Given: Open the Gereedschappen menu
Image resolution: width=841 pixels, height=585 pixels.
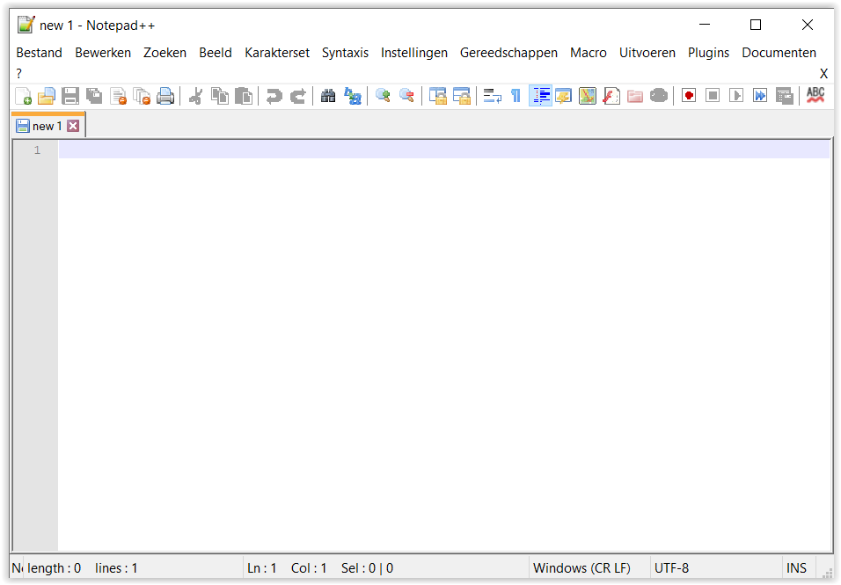Looking at the screenshot, I should [x=508, y=53].
